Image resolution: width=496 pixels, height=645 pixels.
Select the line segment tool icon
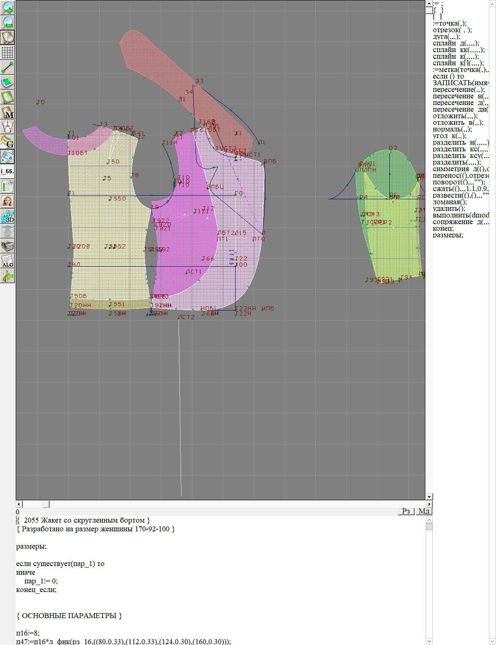click(x=7, y=67)
